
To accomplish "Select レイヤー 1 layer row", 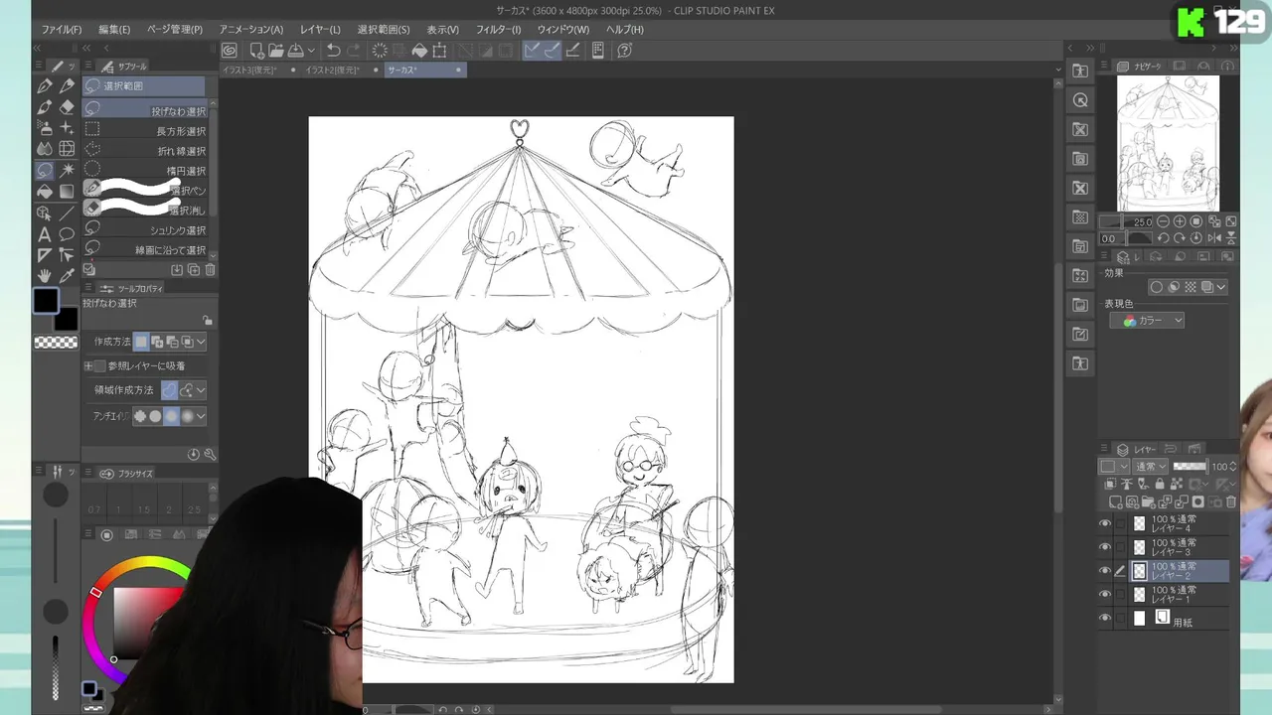I will click(x=1164, y=594).
